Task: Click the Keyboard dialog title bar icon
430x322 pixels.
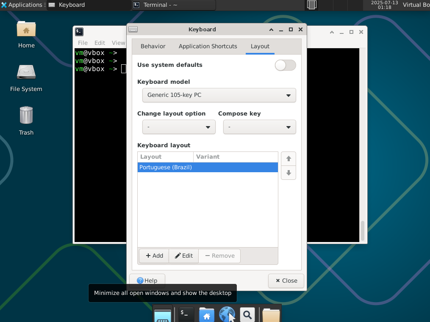Action: point(133,29)
